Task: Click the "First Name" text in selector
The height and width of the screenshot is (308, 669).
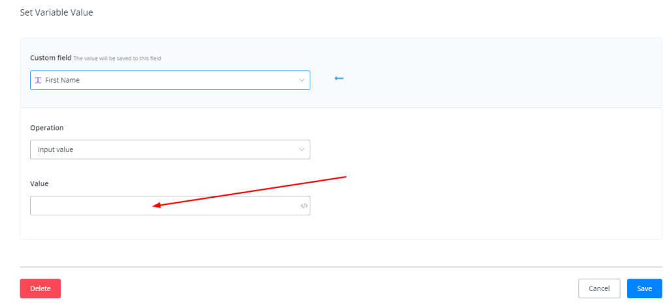Action: point(62,80)
